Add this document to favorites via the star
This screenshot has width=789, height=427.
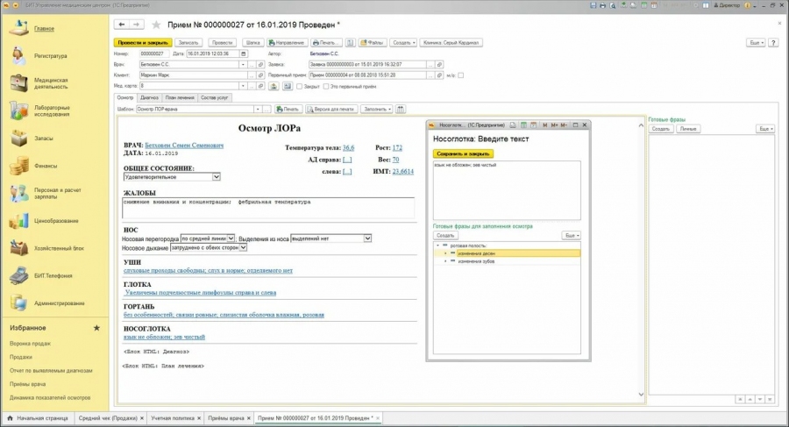coord(157,25)
